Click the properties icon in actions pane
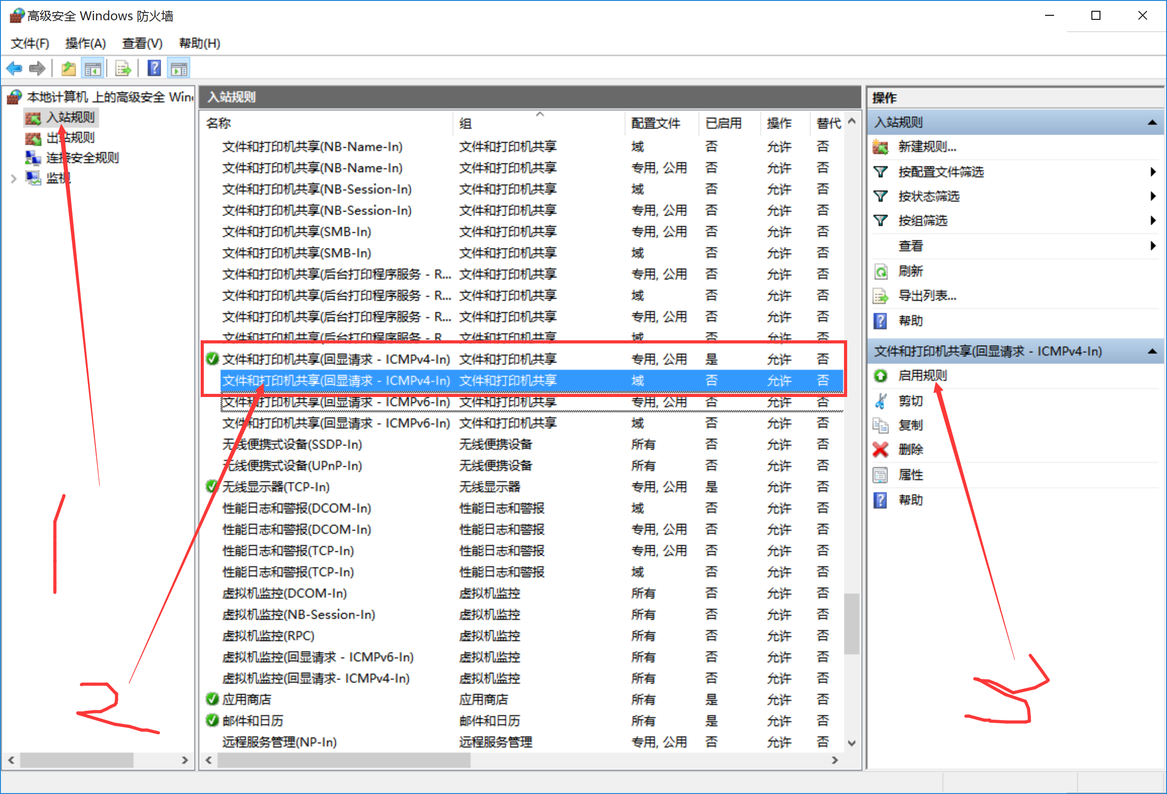This screenshot has height=794, width=1167. pyautogui.click(x=880, y=474)
